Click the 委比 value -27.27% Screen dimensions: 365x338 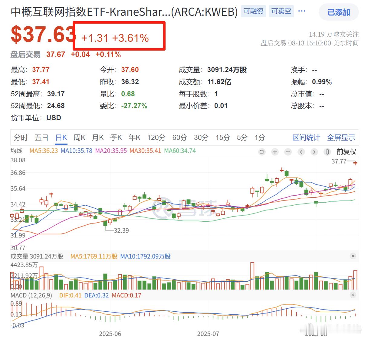tap(134, 106)
